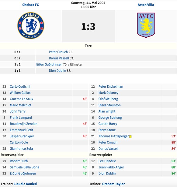The image size is (177, 187).
Task: Open goal scorer Peter Crouch 21. link
Action: (58, 52)
